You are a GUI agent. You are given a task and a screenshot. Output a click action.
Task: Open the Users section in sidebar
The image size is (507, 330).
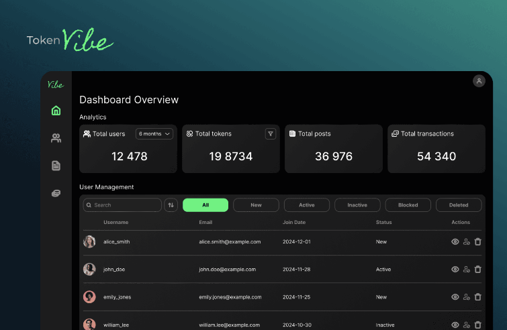56,138
